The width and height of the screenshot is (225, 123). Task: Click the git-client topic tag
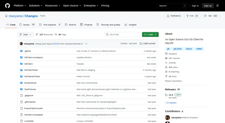(177, 49)
